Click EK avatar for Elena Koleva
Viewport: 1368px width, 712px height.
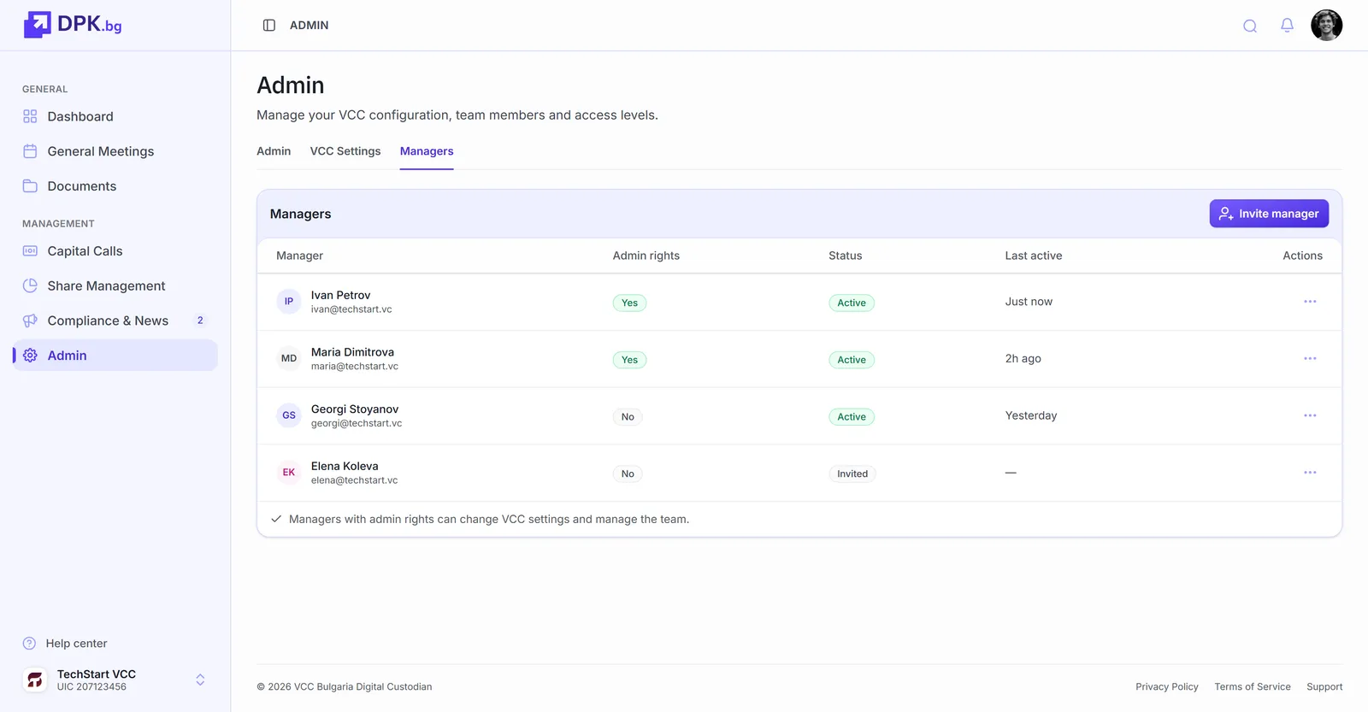pos(289,473)
